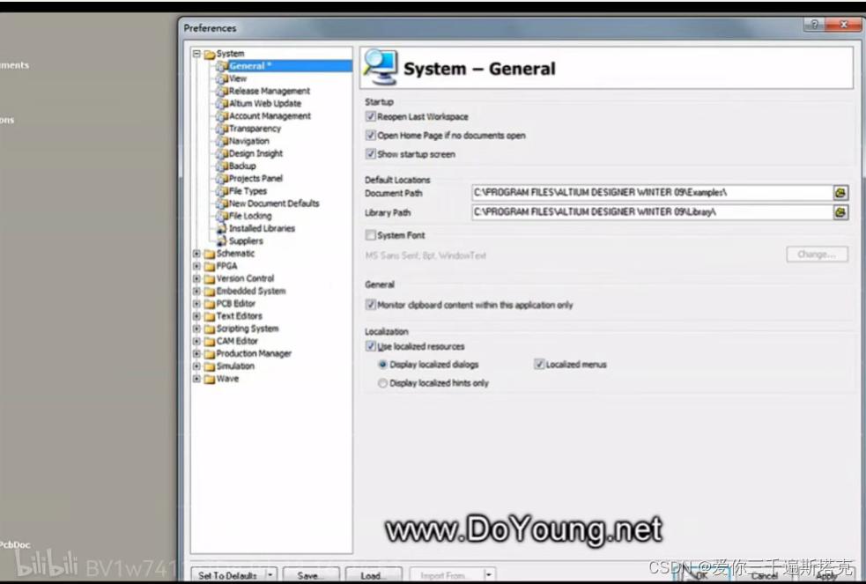Click the Document Path input field

click(652, 193)
